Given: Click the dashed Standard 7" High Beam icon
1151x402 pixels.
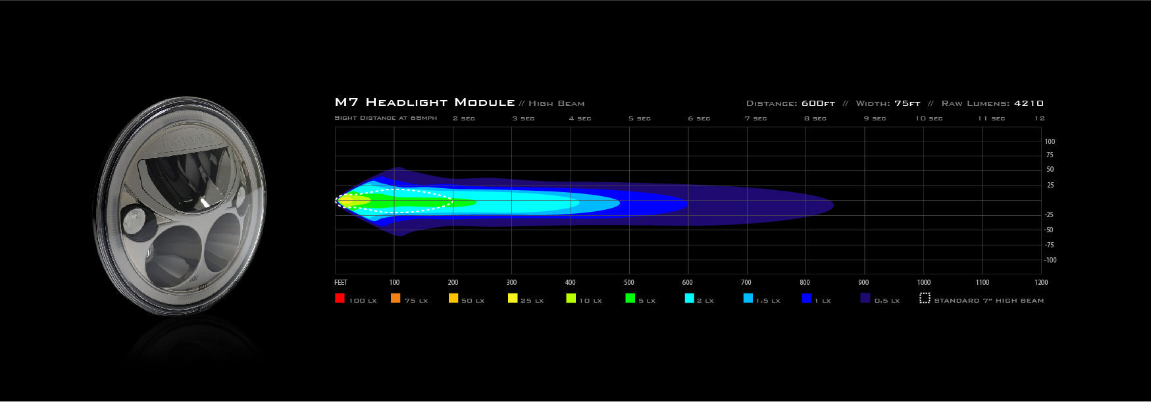Looking at the screenshot, I should pos(925,298).
